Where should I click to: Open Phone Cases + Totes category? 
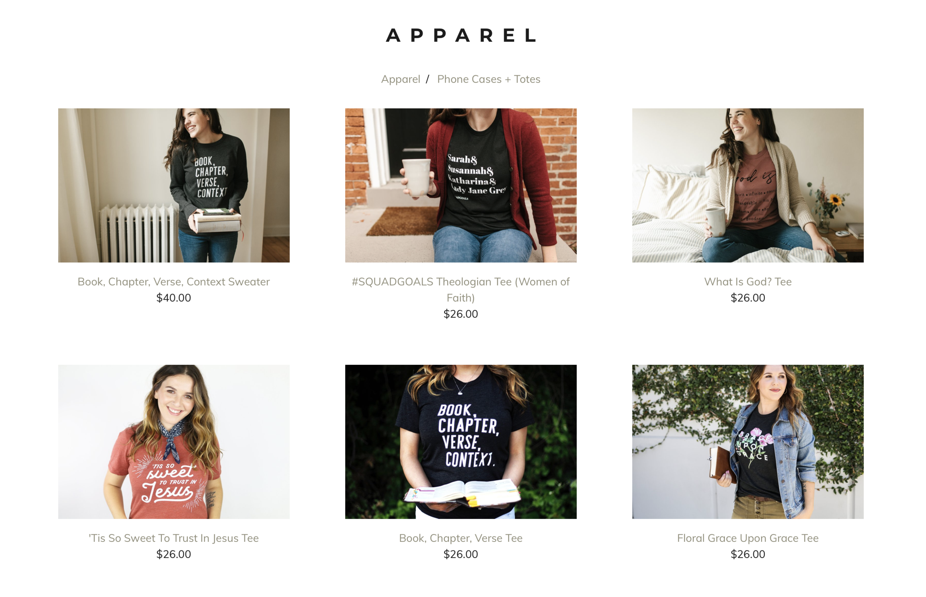(489, 79)
